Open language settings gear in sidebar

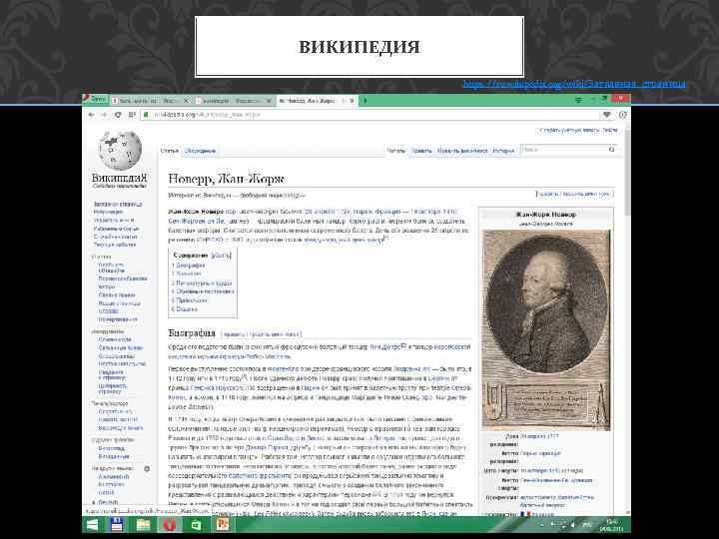[x=147, y=469]
